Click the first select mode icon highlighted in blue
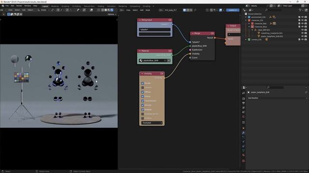The width and height of the screenshot is (309, 173). click(9, 14)
